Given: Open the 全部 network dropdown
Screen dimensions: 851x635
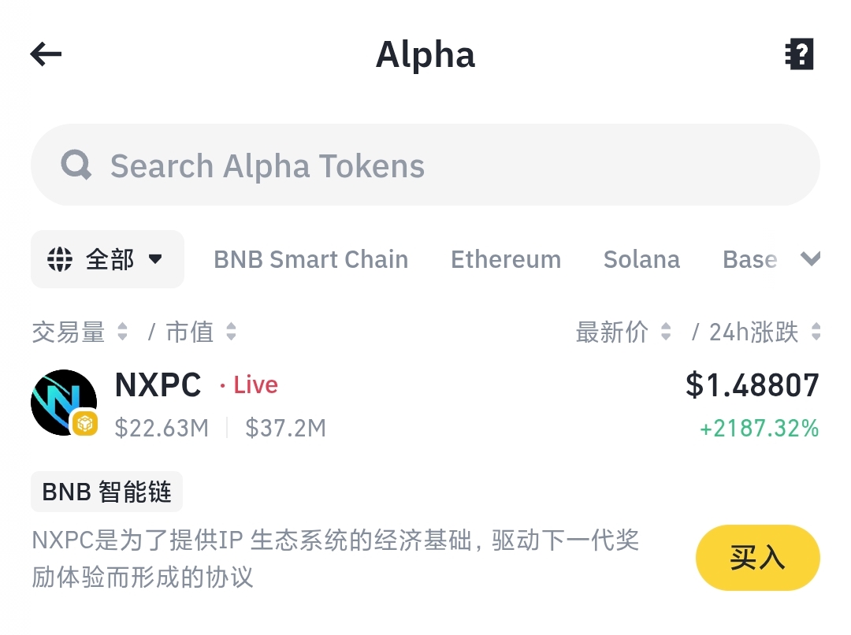Looking at the screenshot, I should (x=107, y=259).
